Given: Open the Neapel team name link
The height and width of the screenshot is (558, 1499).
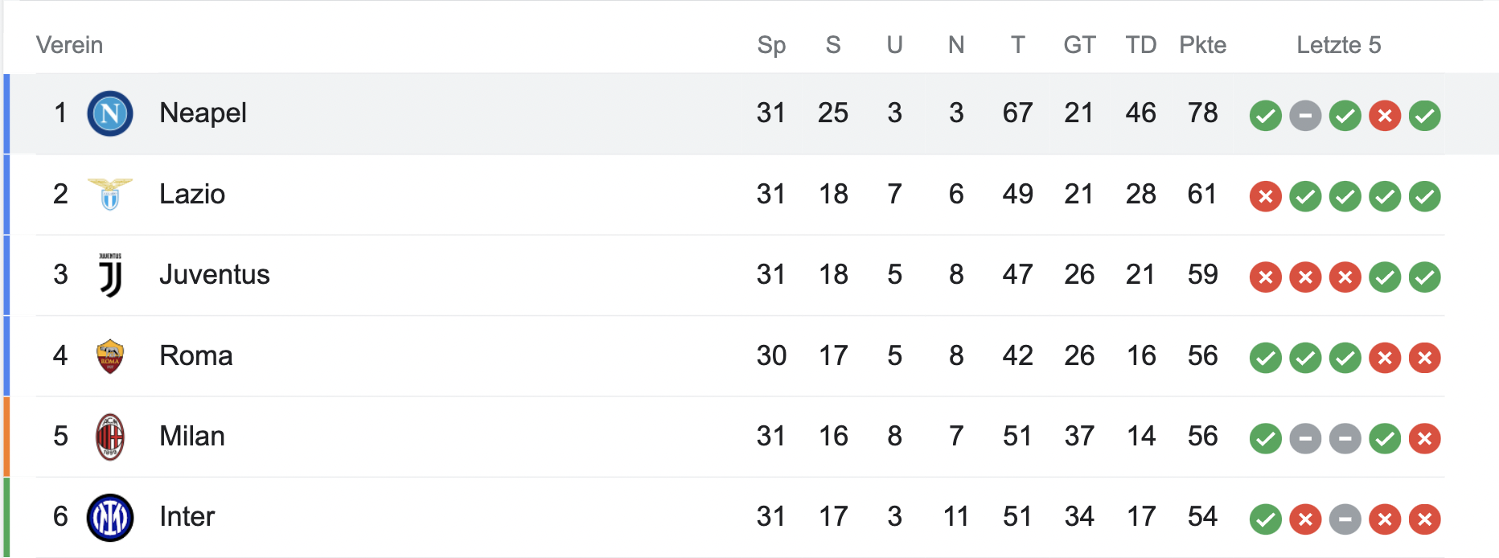Looking at the screenshot, I should 203,113.
